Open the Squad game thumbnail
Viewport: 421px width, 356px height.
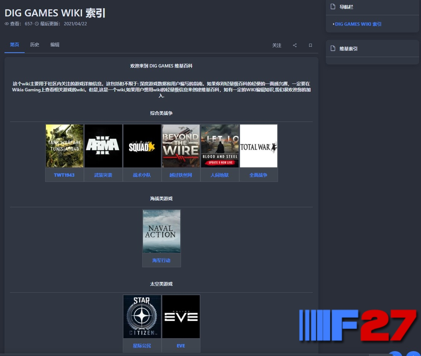coord(142,146)
